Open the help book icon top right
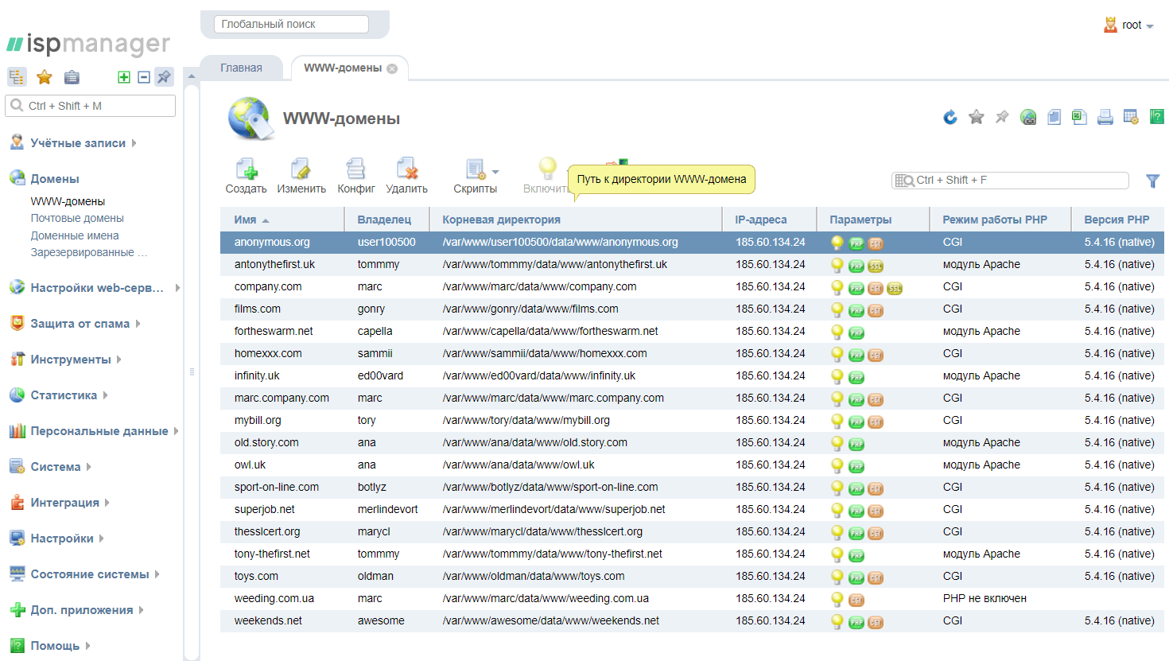This screenshot has height=661, width=1169. [x=1158, y=117]
